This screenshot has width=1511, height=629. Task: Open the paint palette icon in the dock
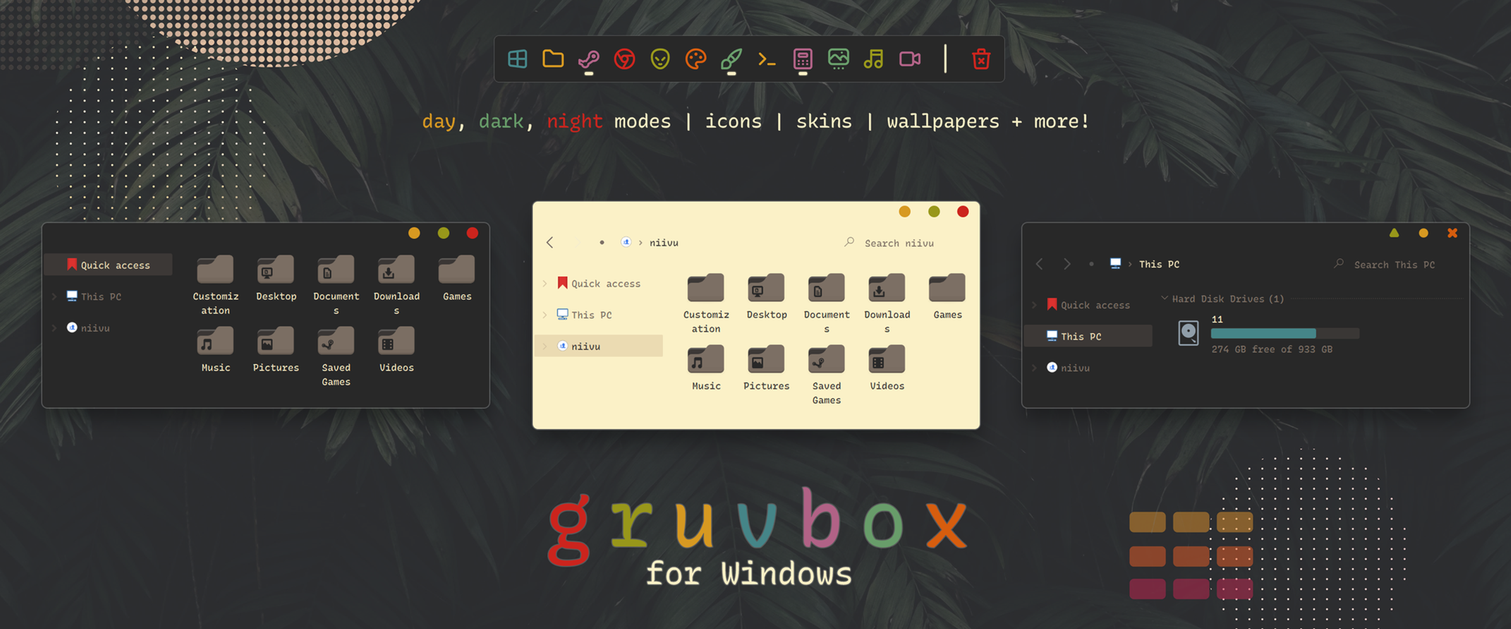(696, 59)
